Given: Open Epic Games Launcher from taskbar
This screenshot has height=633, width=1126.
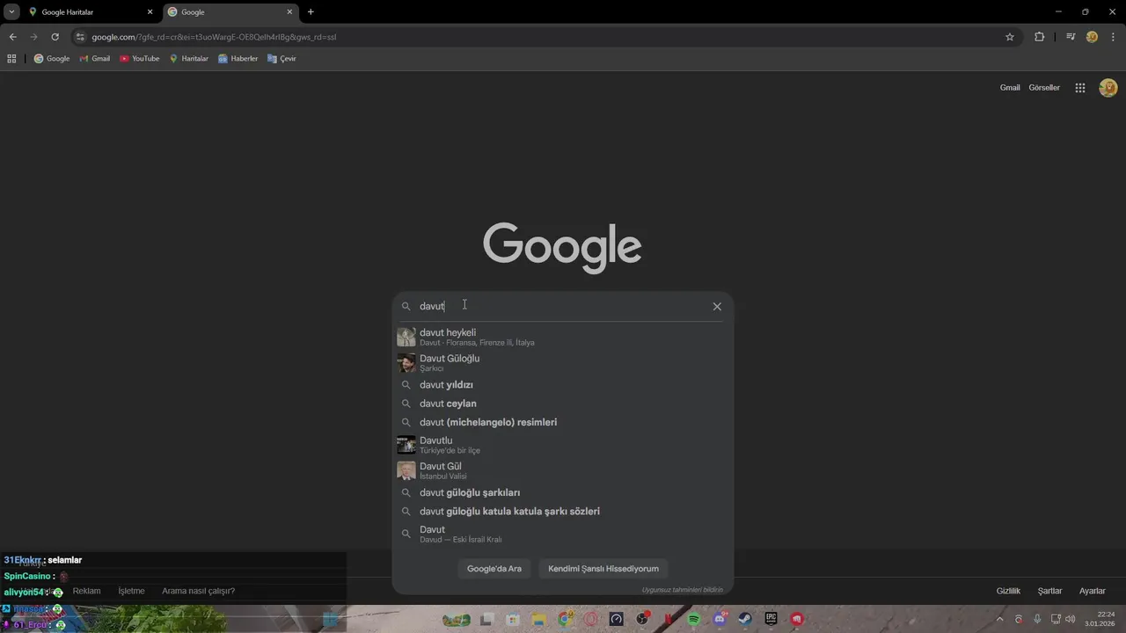Looking at the screenshot, I should click(771, 619).
